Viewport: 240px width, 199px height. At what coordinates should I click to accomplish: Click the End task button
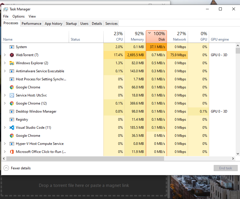[226, 168]
